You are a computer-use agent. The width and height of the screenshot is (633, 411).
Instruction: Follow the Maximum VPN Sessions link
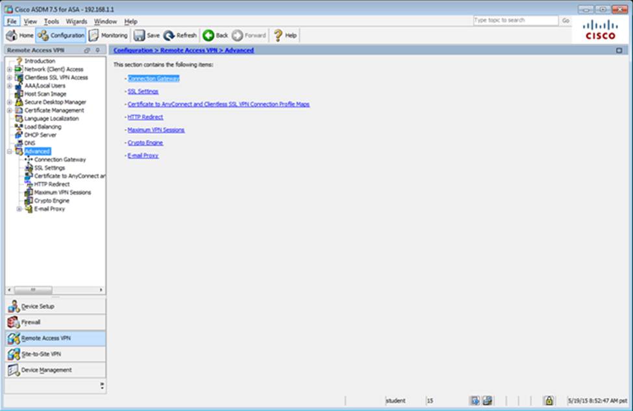tap(156, 130)
